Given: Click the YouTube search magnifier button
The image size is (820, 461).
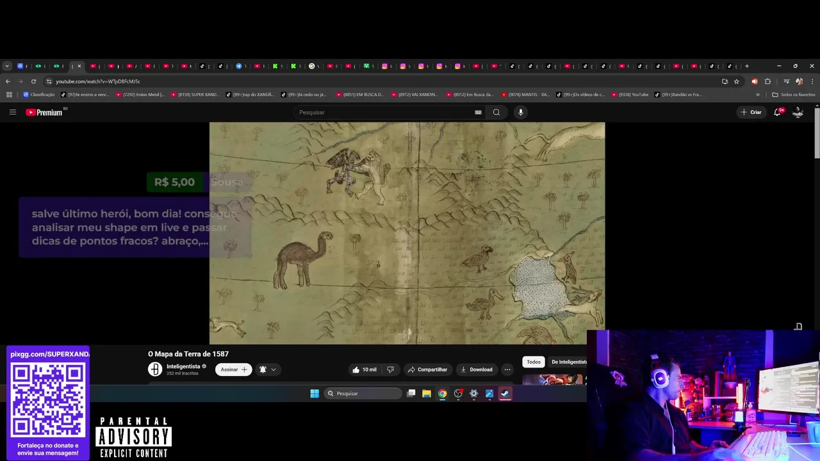Looking at the screenshot, I should coord(496,112).
